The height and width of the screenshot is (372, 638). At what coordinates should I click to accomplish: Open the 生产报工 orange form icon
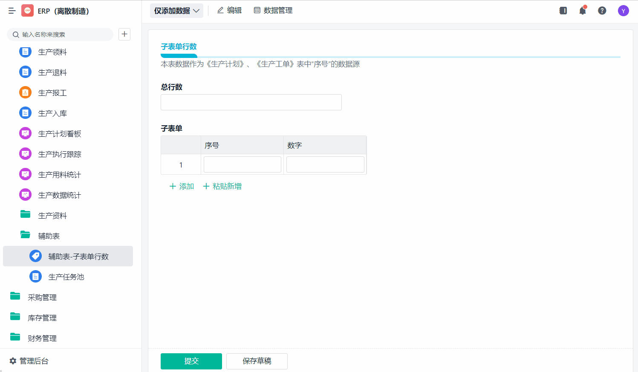point(26,92)
